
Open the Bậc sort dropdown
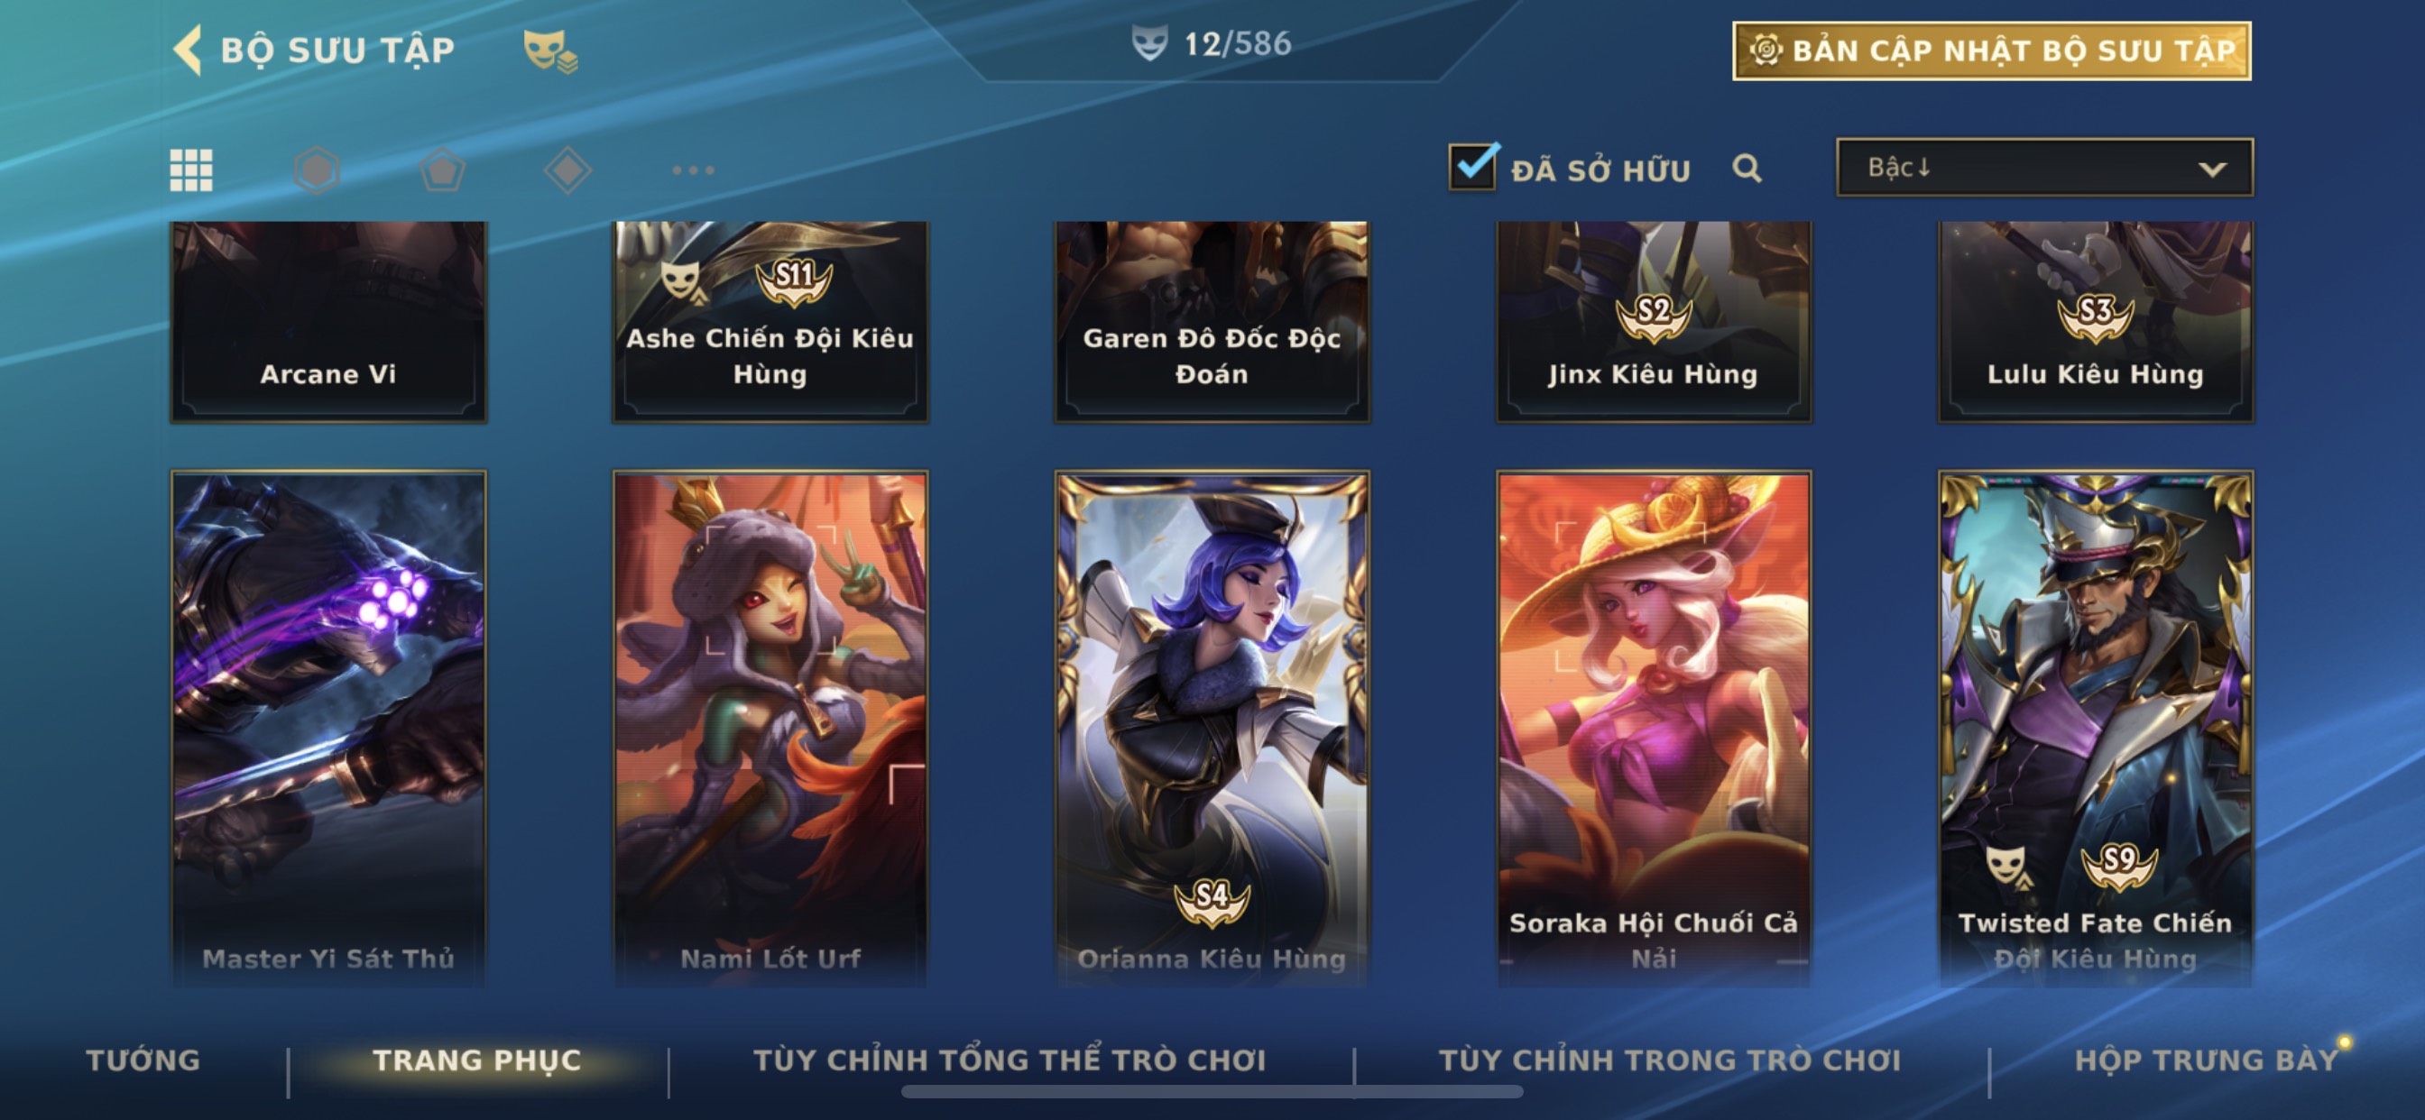pos(2044,168)
